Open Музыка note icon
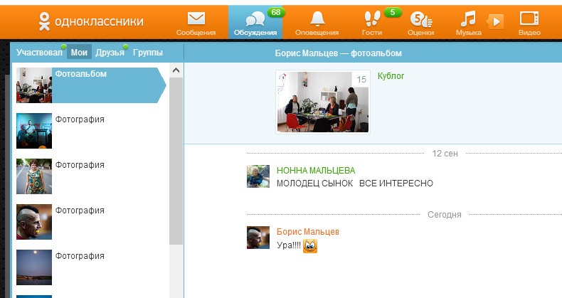 click(468, 18)
